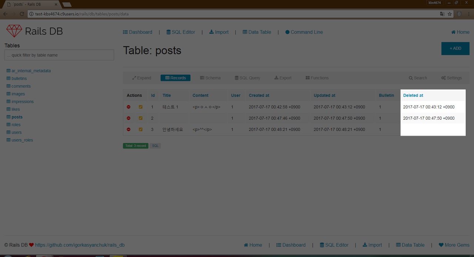Click the browser address bar URL

[x=82, y=14]
